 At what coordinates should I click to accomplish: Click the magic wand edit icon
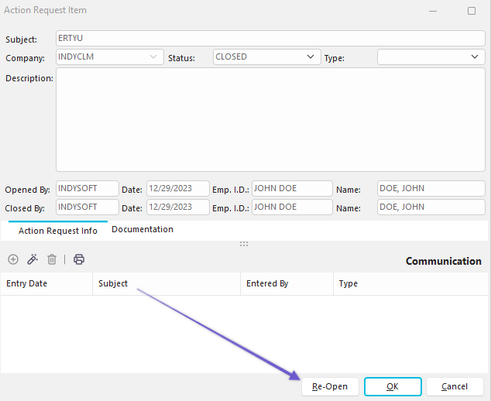[33, 260]
